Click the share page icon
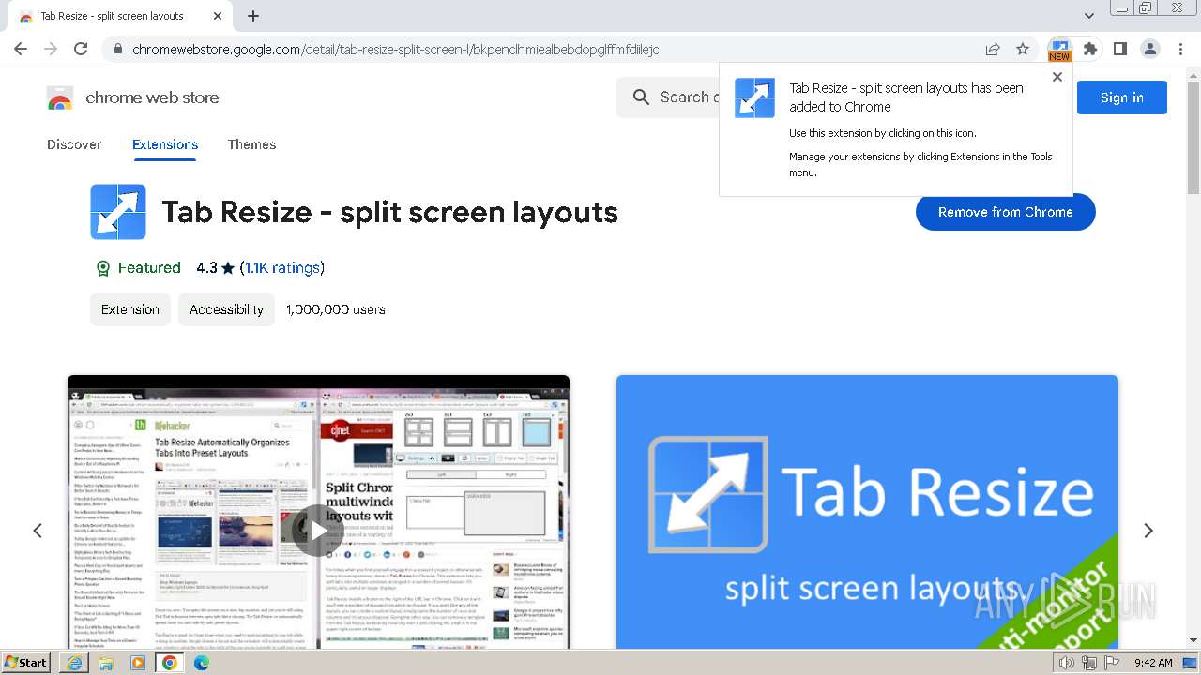Image resolution: width=1201 pixels, height=675 pixels. click(993, 49)
